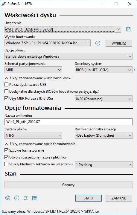Image resolution: width=137 pixels, height=215 pixels.
Task: Enable Pokaż dyski twarde USB checkbox
Action: (x=7, y=84)
